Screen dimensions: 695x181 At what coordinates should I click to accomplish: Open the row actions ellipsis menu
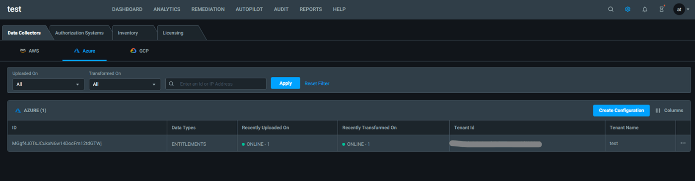click(683, 143)
